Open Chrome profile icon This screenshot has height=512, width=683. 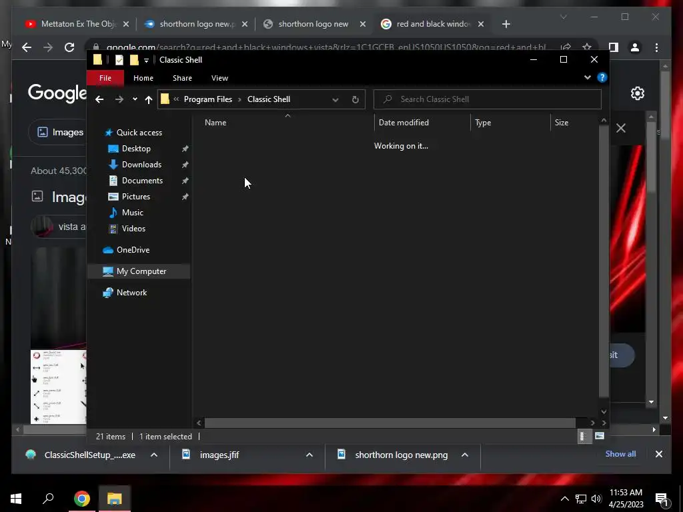click(x=635, y=47)
